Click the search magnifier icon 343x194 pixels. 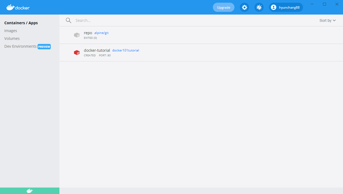point(69,20)
